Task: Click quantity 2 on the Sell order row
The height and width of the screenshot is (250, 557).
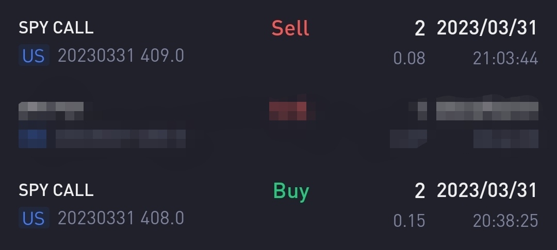Action: click(419, 28)
